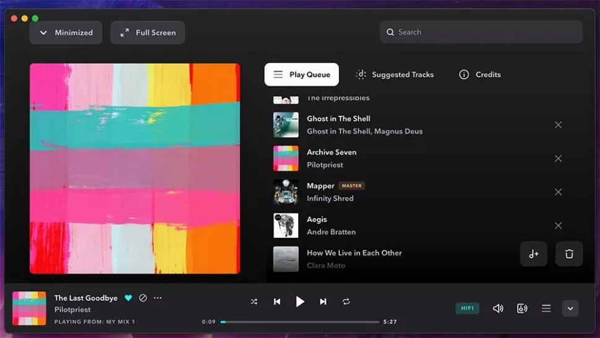Remove Mapper from queue

click(x=559, y=192)
